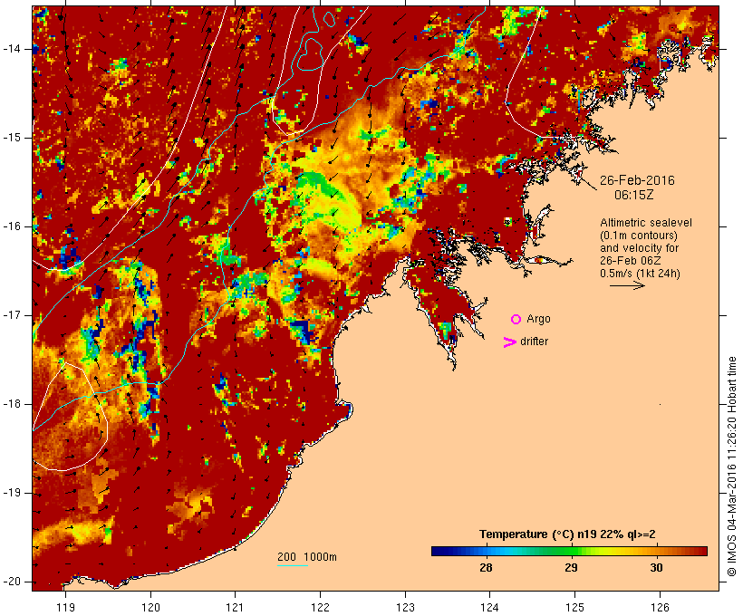Click the 'drifter' legend label
Screen dimensions: 743x616
coord(534,342)
